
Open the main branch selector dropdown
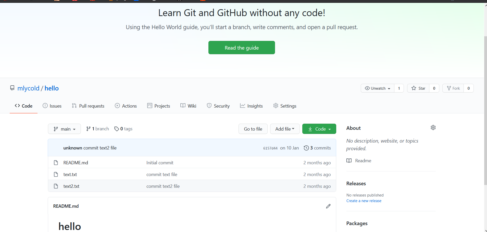pos(64,129)
